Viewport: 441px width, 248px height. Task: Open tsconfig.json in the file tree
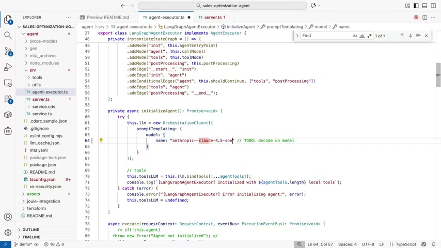42,179
